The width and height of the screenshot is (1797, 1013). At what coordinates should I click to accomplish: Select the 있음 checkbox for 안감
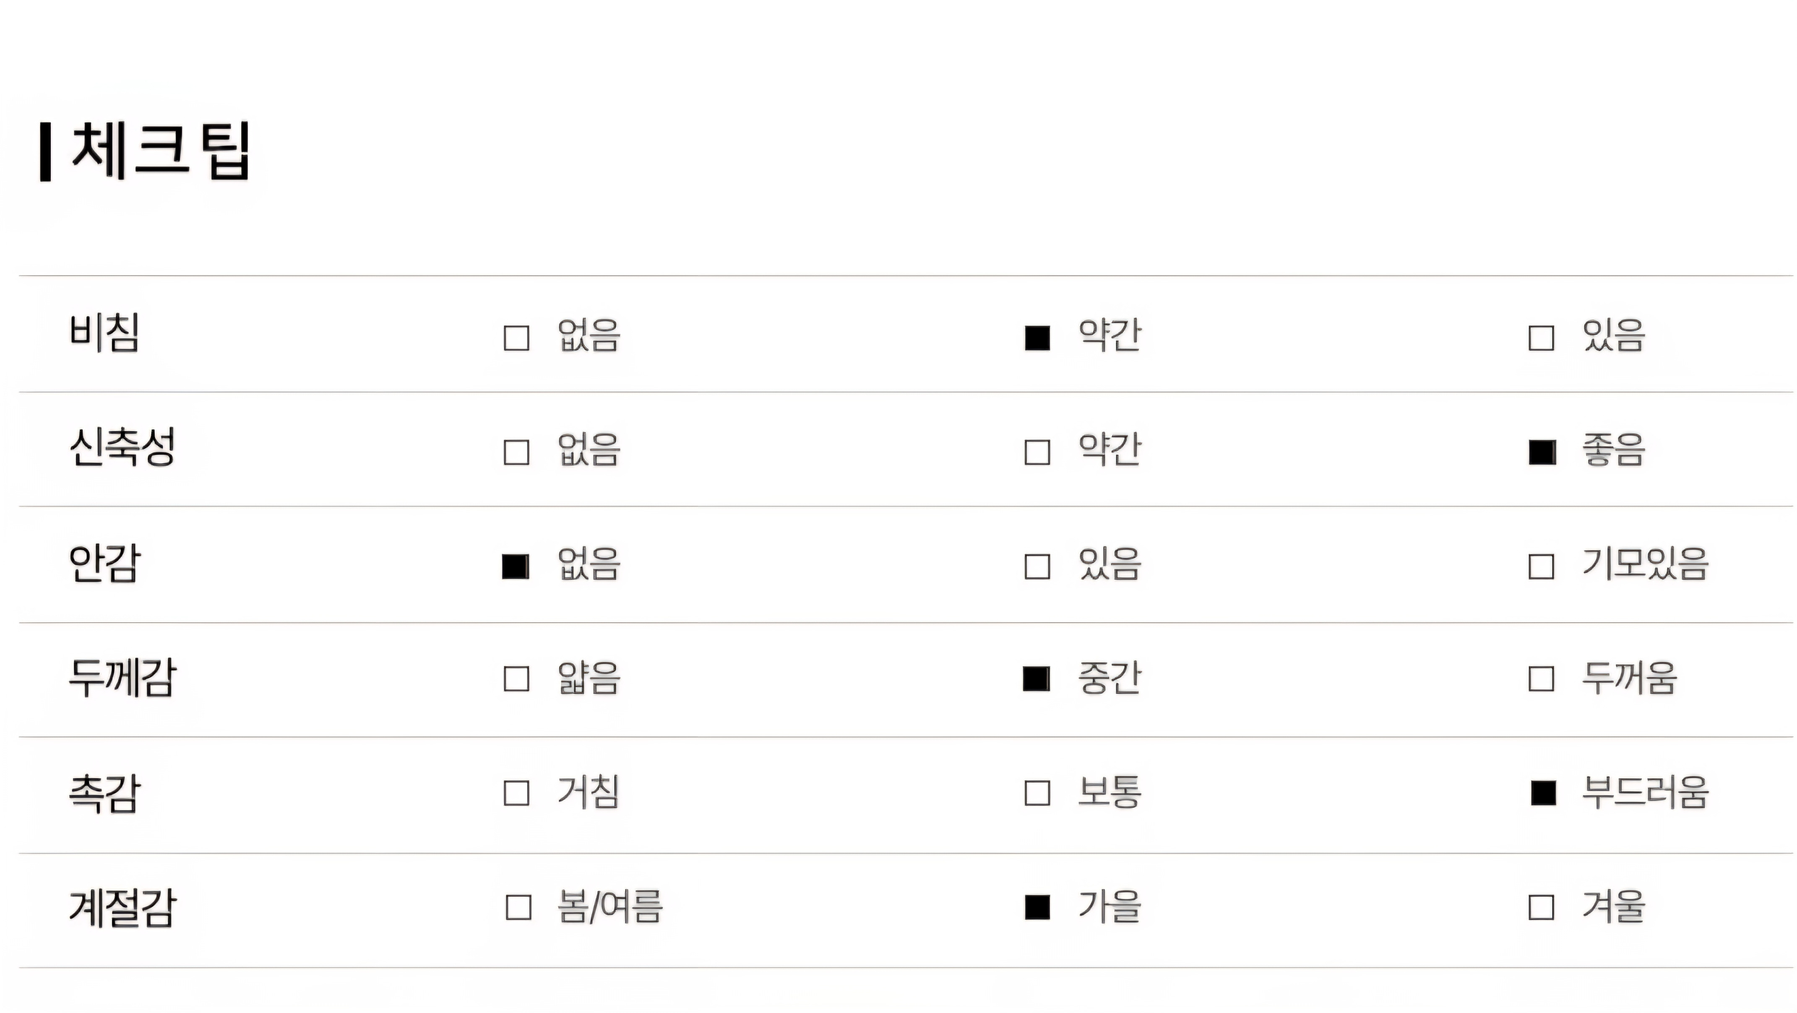[1037, 566]
